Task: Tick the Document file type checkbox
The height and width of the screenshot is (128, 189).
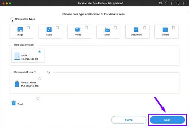Action: pyautogui.click(x=144, y=28)
